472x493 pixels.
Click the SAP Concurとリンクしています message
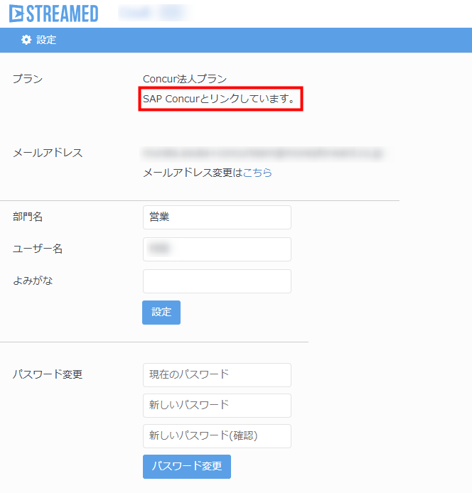[x=220, y=99]
